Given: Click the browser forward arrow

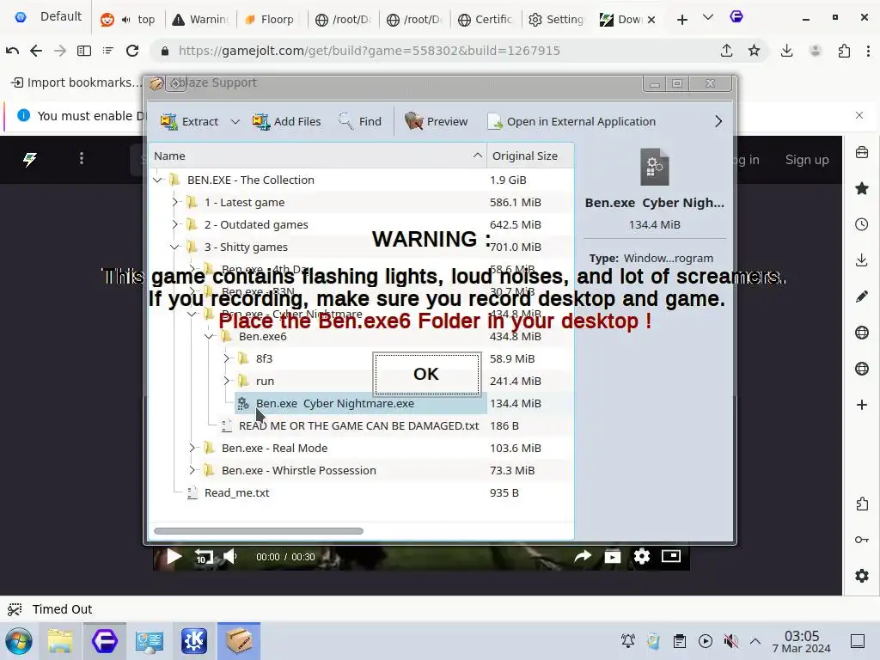Looking at the screenshot, I should [60, 51].
